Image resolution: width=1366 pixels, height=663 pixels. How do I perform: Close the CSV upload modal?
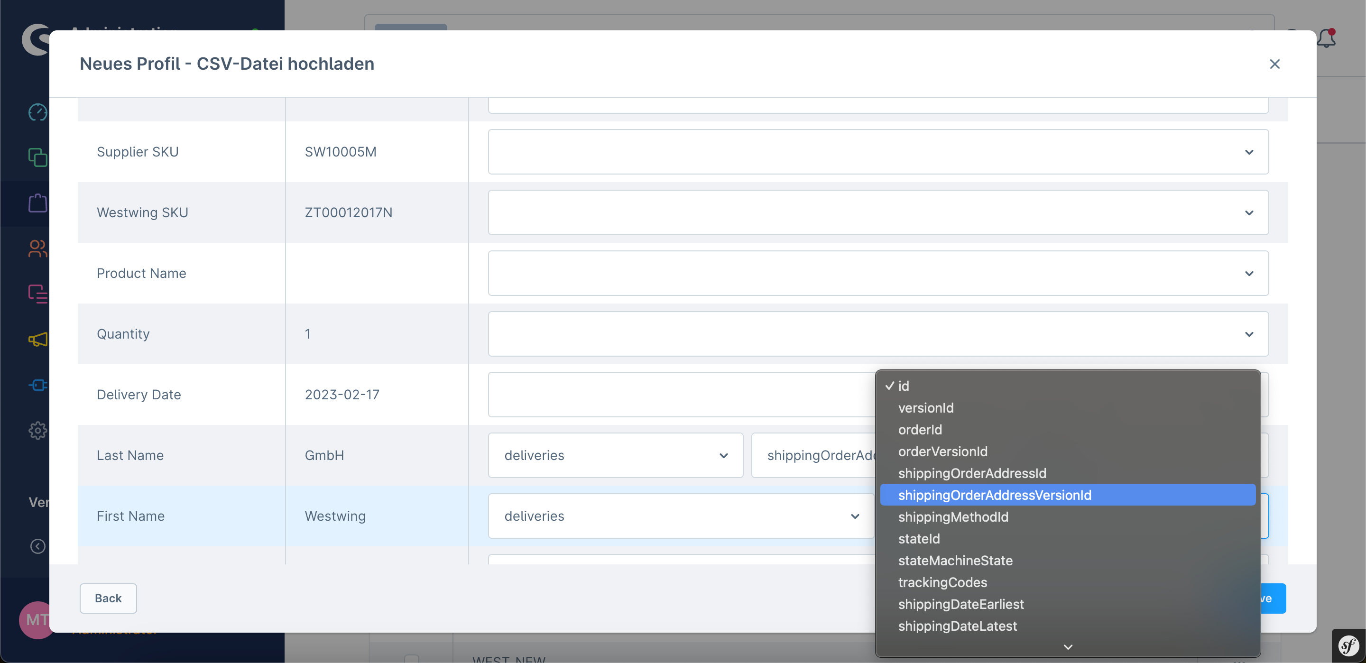(x=1274, y=64)
